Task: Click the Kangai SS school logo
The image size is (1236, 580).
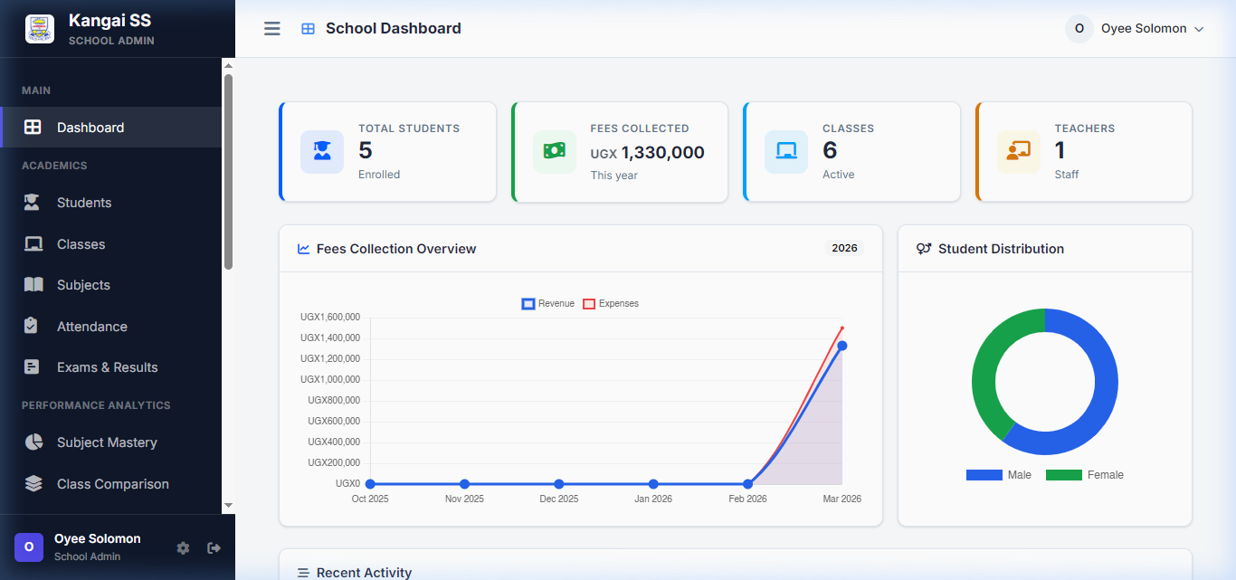Action: click(x=39, y=28)
